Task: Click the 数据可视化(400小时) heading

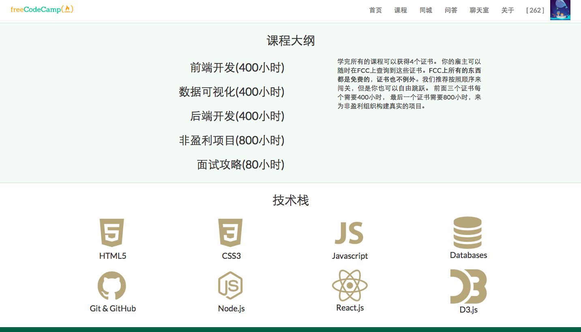Action: point(232,92)
